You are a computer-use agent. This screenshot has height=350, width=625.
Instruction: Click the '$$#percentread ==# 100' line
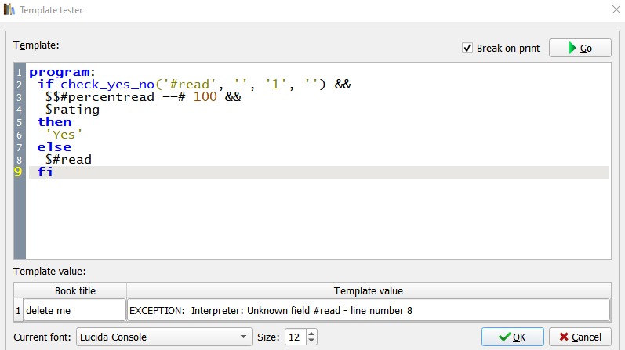131,97
